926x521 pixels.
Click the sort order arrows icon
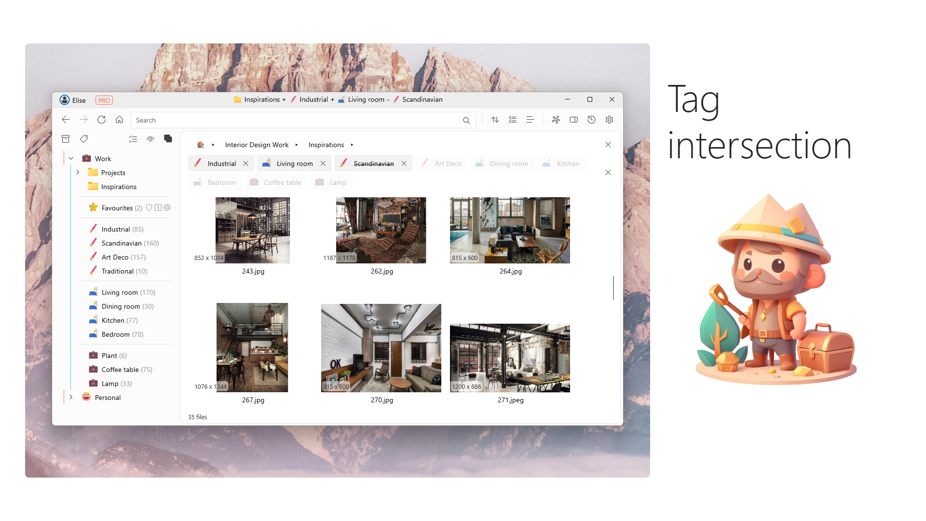coord(495,120)
